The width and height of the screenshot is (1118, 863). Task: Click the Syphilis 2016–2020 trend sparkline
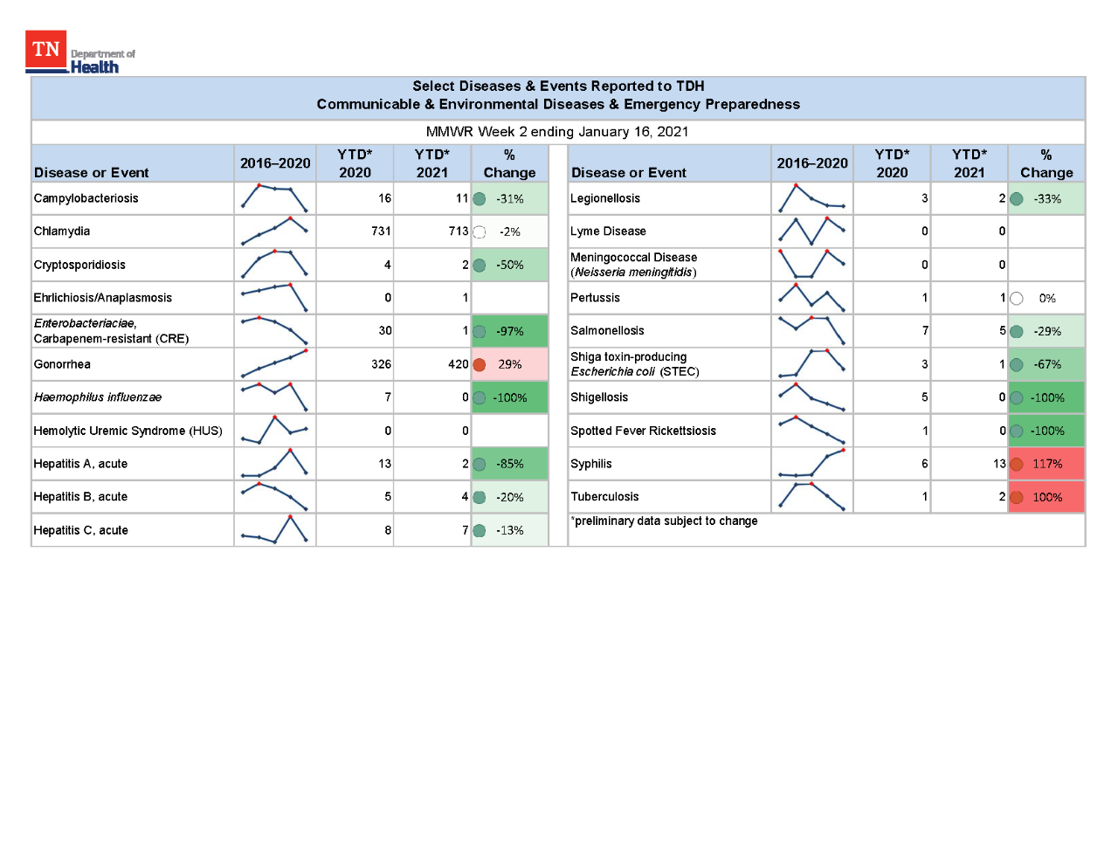pyautogui.click(x=811, y=463)
